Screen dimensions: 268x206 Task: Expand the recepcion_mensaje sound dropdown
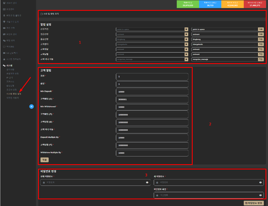click(224, 59)
